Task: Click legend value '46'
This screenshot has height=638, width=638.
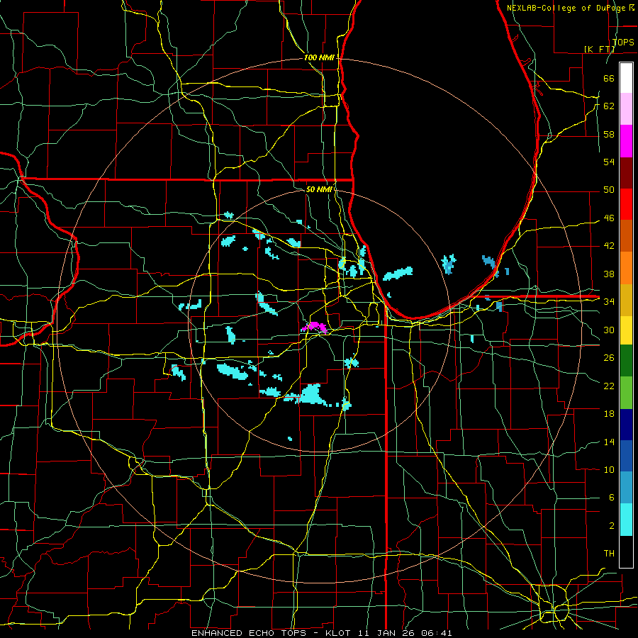Action: (x=609, y=218)
